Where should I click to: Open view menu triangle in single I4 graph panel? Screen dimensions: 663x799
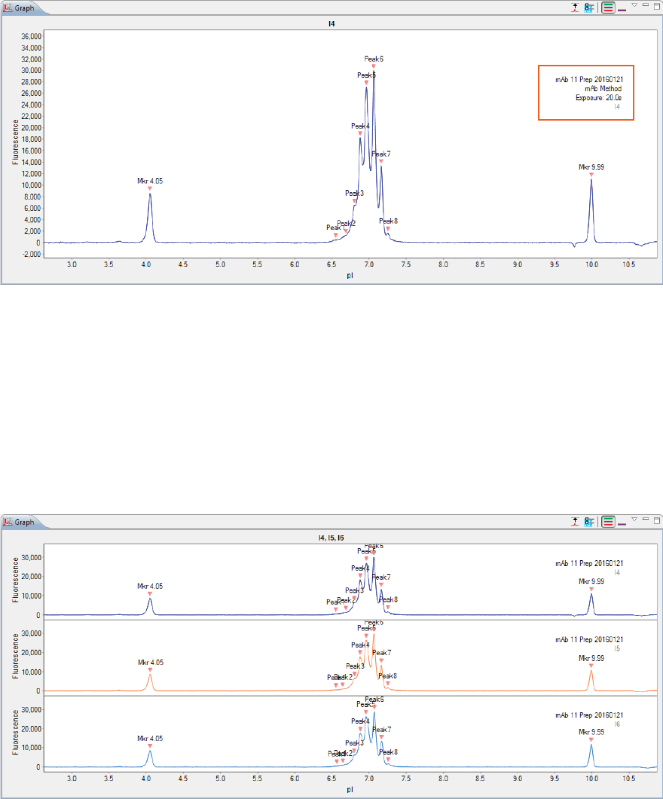(634, 5)
